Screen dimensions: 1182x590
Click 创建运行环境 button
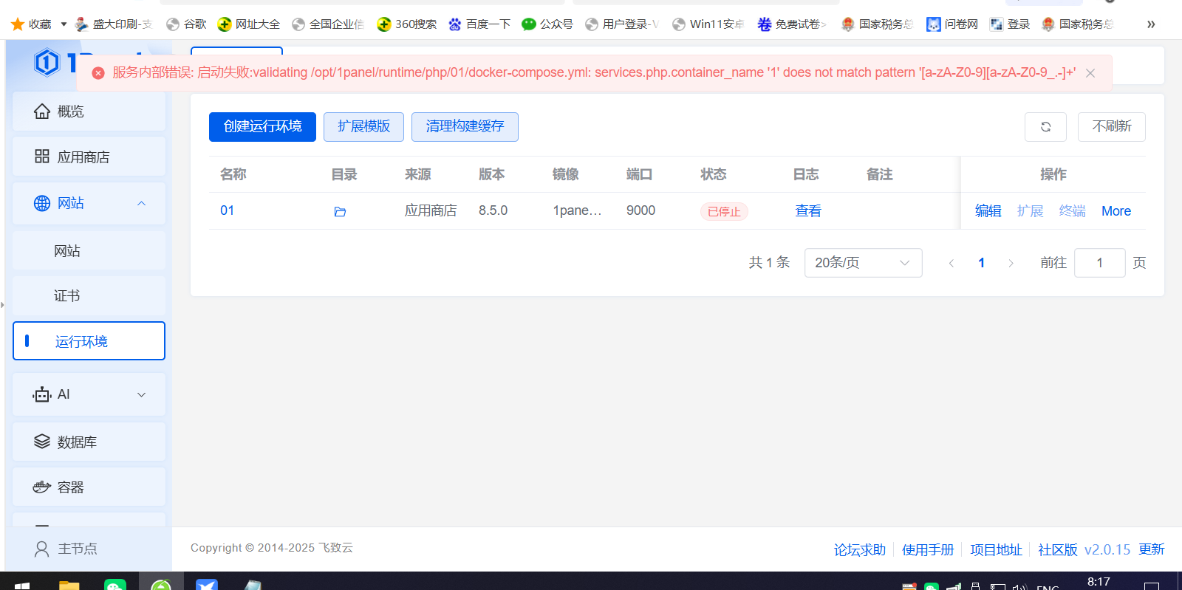262,127
